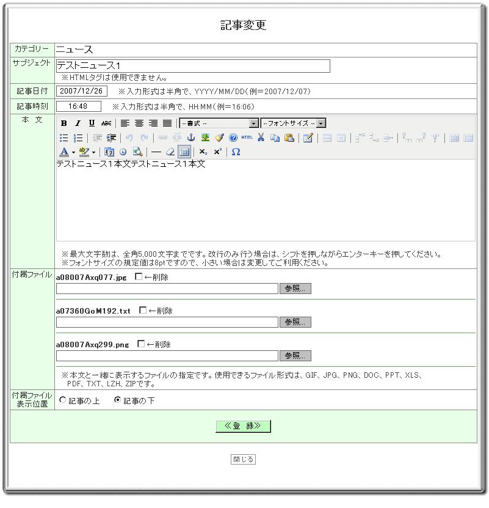
Task: Insert a horizontal rule
Action: tap(156, 152)
